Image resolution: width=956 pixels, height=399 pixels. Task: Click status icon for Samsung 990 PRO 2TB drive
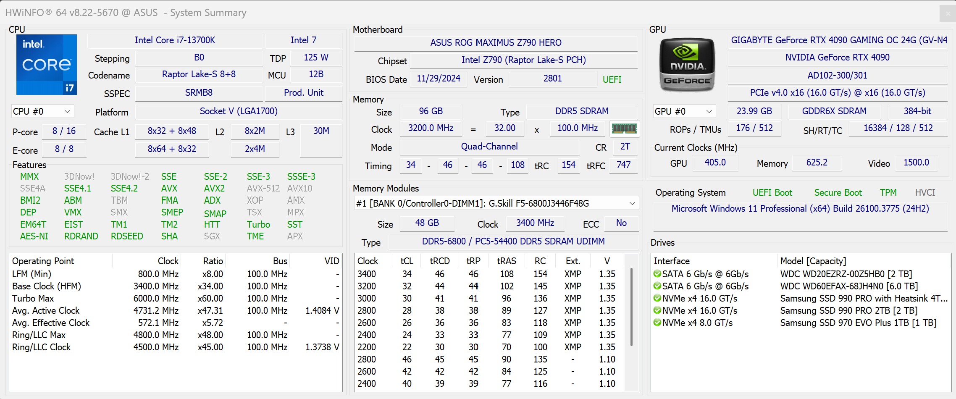657,310
